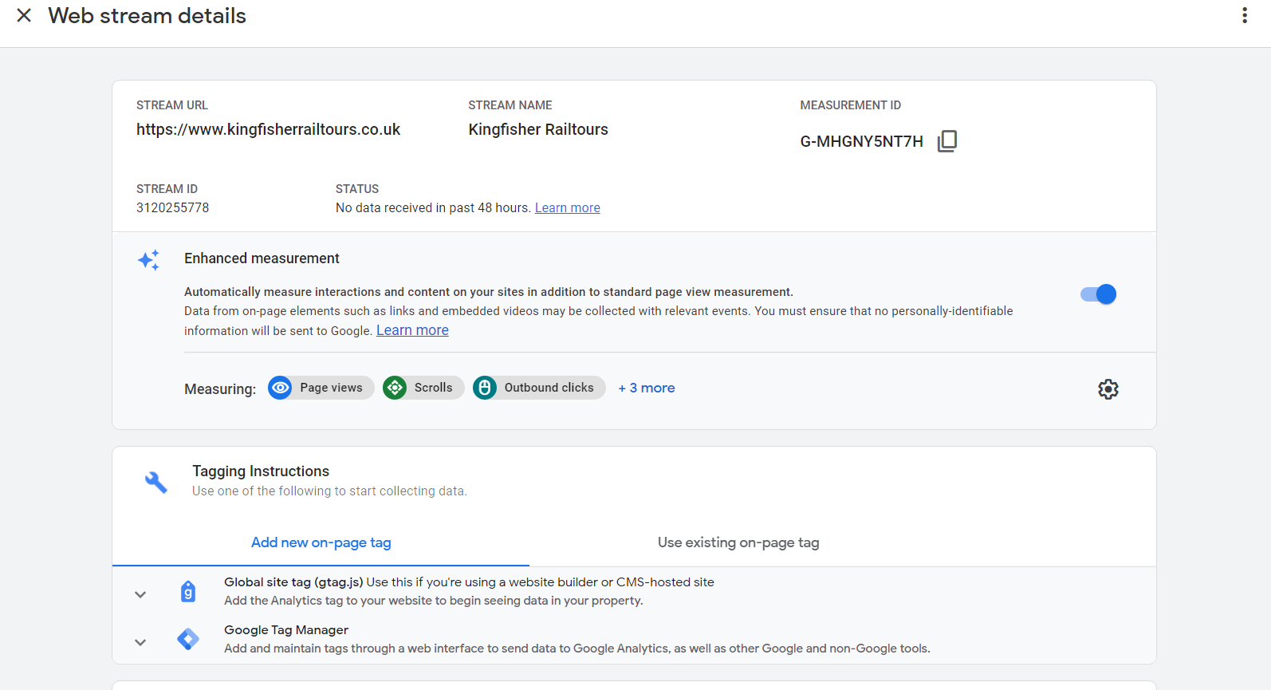The height and width of the screenshot is (690, 1271).
Task: Open Learn more link beside status message
Action: [x=567, y=208]
